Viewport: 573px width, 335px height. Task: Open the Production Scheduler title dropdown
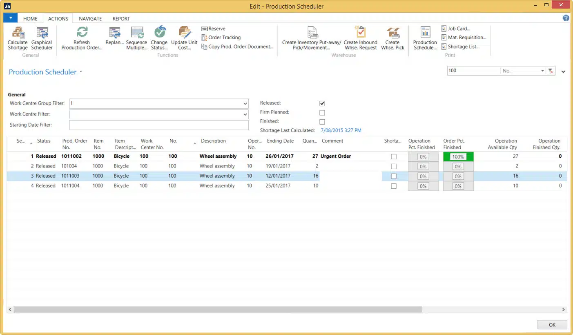pyautogui.click(x=81, y=72)
